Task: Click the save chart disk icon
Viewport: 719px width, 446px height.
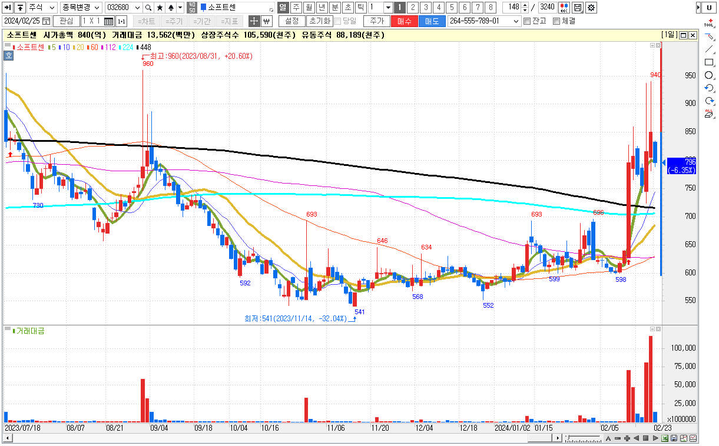Action: (x=578, y=8)
